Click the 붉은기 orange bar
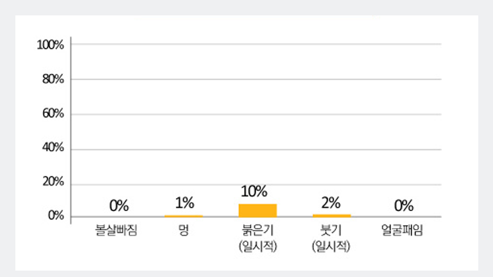Viewport: 493px width, 277px height. [258, 210]
